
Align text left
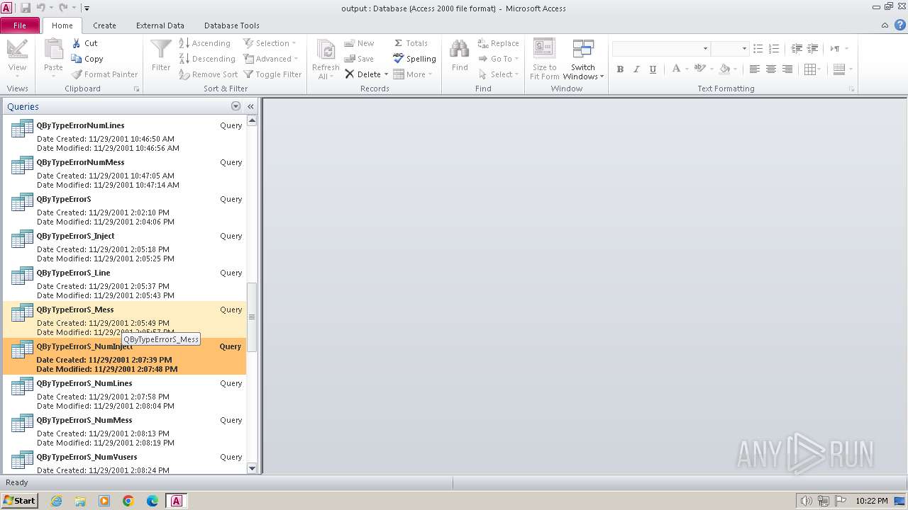click(x=754, y=69)
